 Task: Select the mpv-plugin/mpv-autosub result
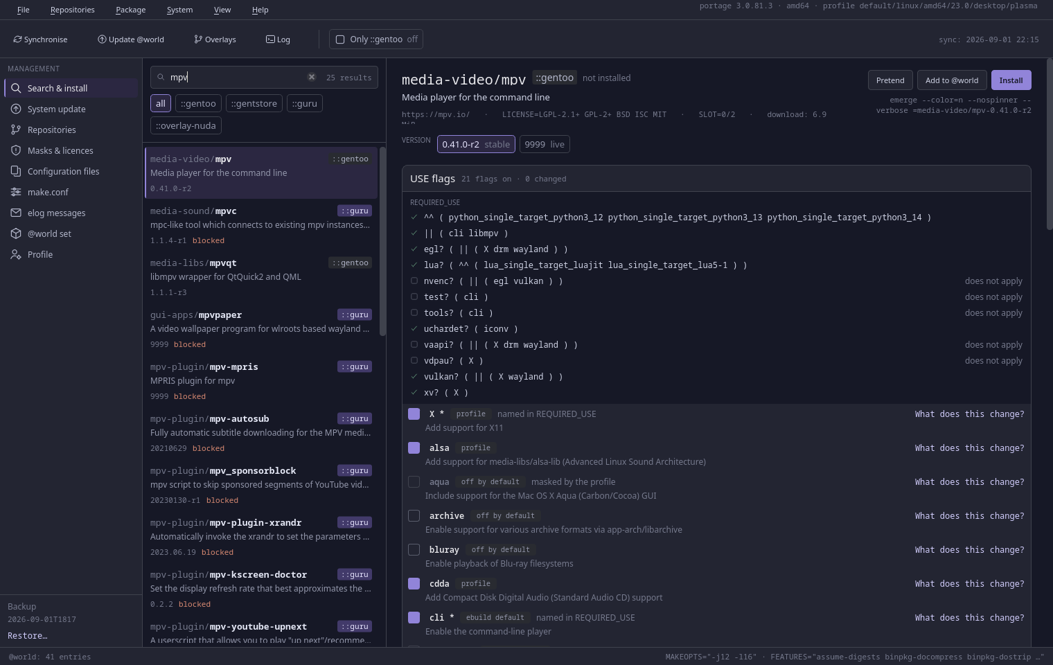pos(261,433)
